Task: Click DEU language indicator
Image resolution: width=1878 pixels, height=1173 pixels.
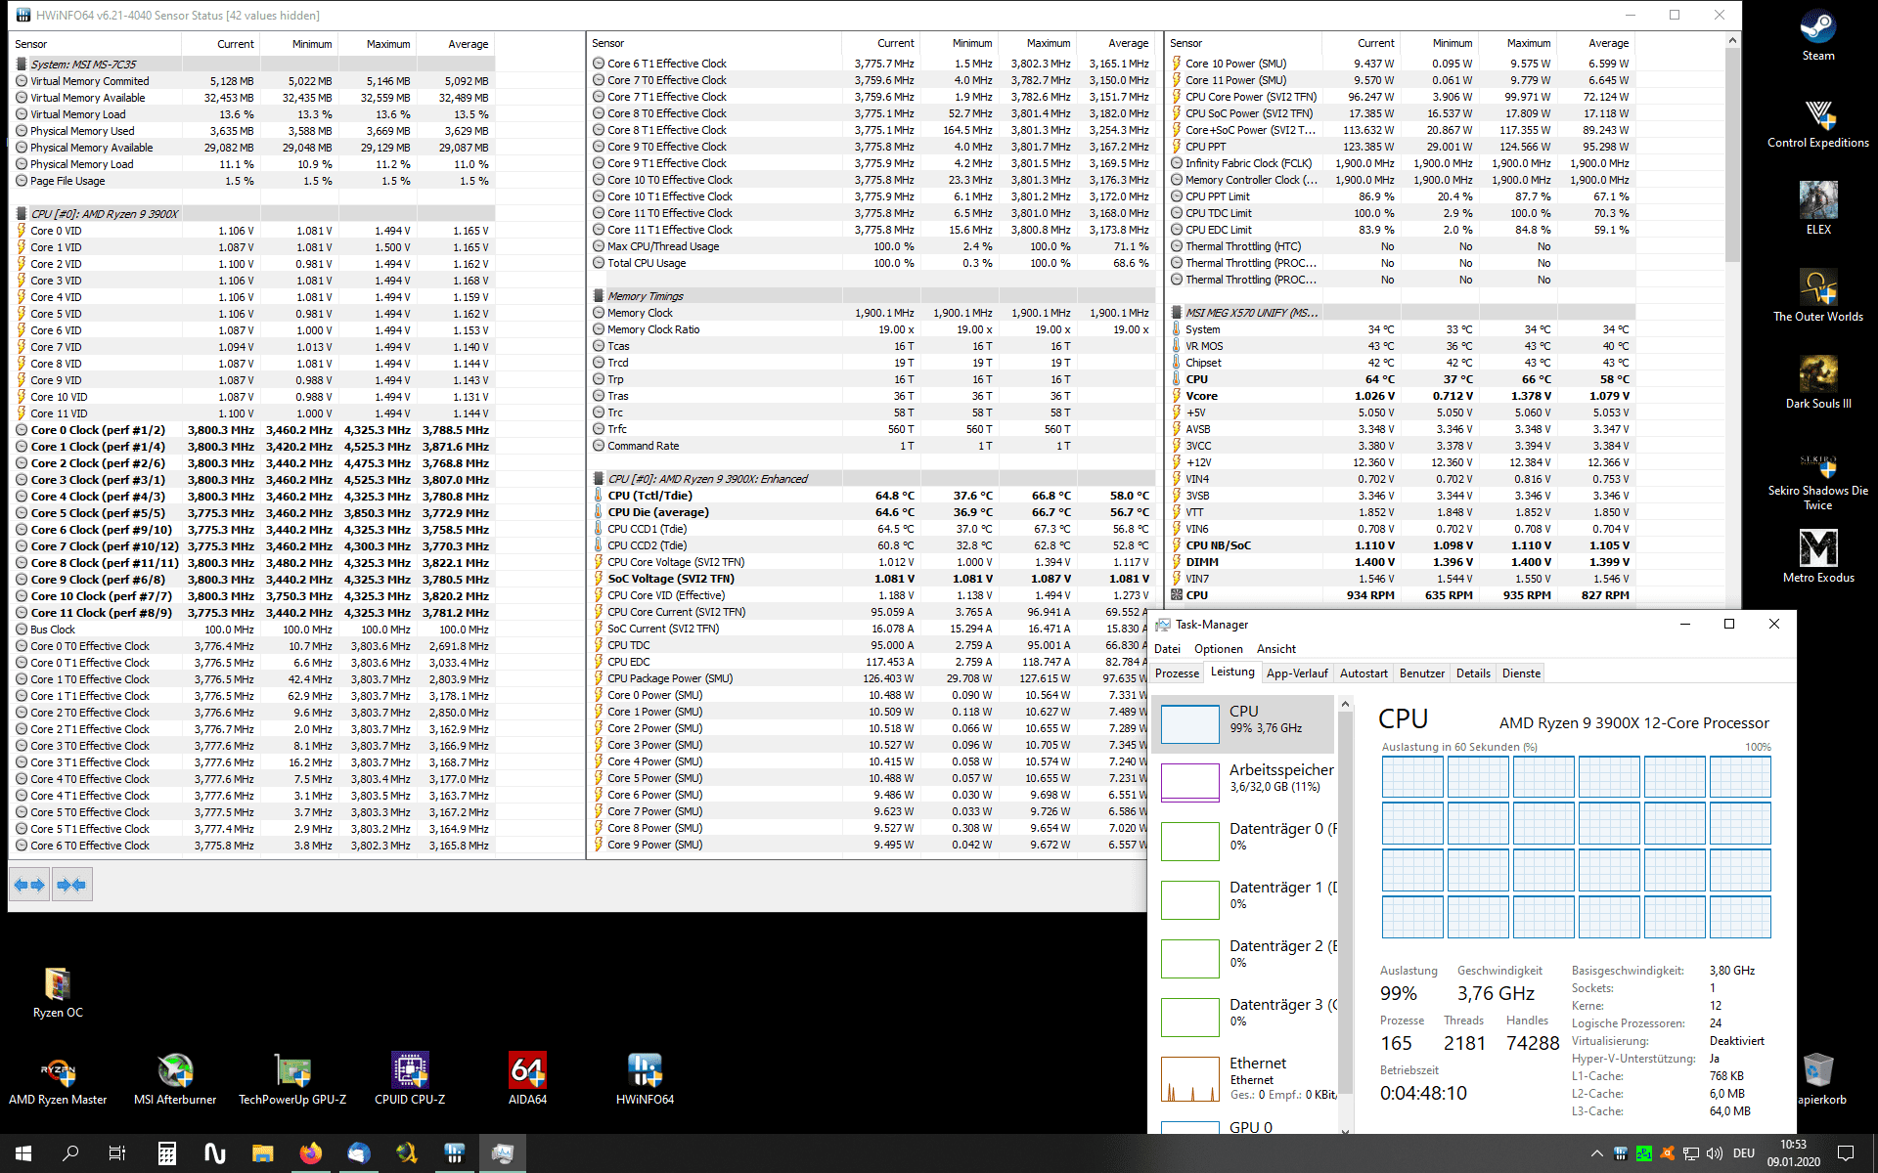Action: coord(1744,1153)
